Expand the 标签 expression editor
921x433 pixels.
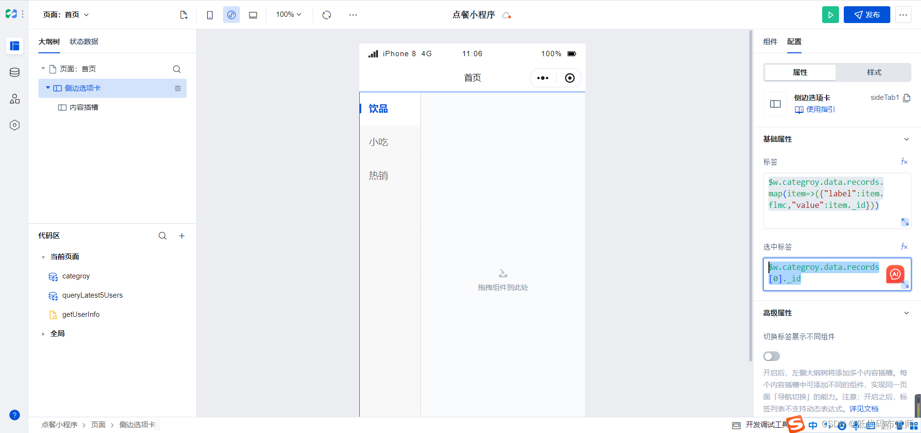pos(905,222)
